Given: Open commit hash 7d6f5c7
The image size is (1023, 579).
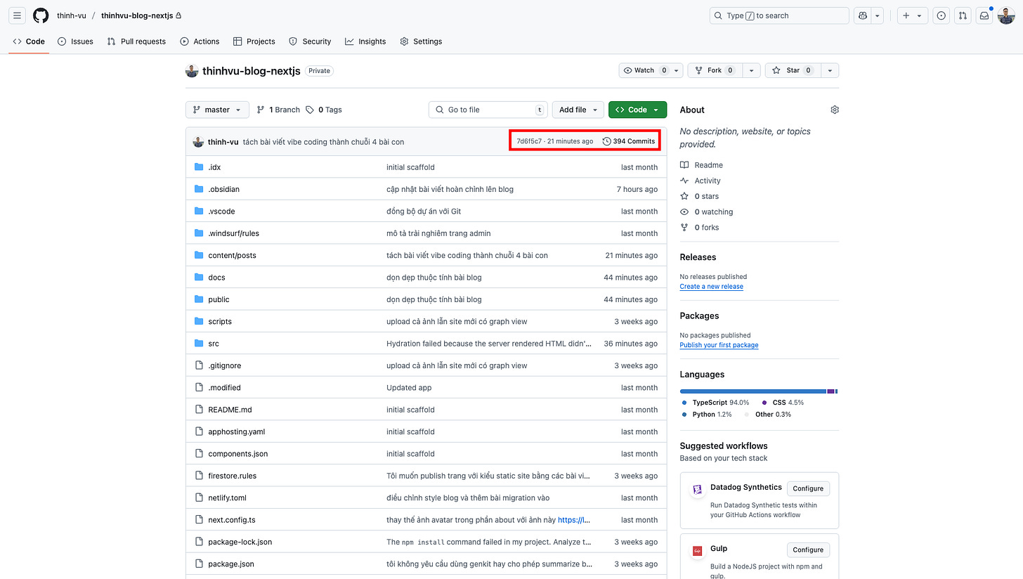Looking at the screenshot, I should [x=529, y=141].
